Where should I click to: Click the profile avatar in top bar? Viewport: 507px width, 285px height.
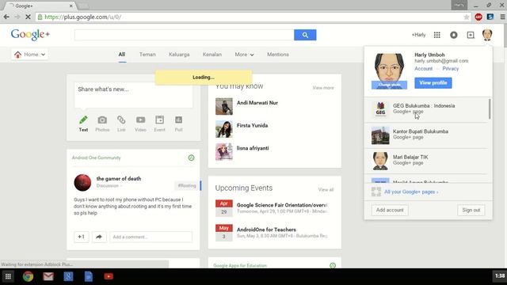(487, 35)
